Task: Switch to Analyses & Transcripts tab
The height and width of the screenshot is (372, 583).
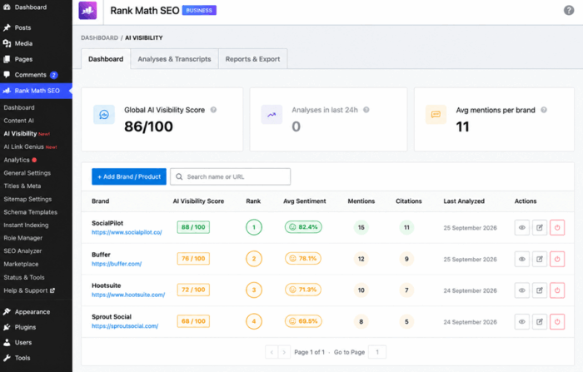Action: click(x=174, y=59)
